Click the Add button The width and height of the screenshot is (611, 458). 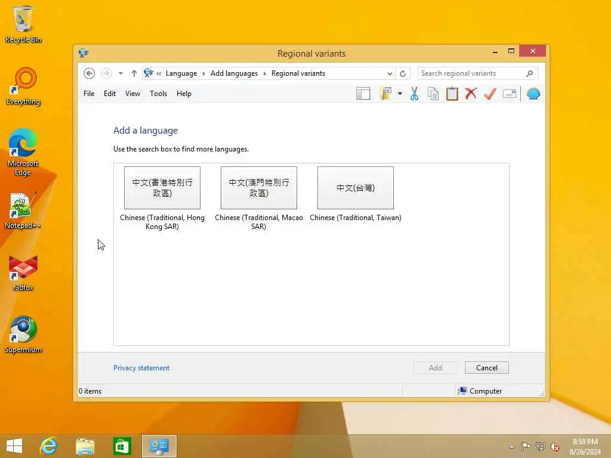click(x=435, y=367)
